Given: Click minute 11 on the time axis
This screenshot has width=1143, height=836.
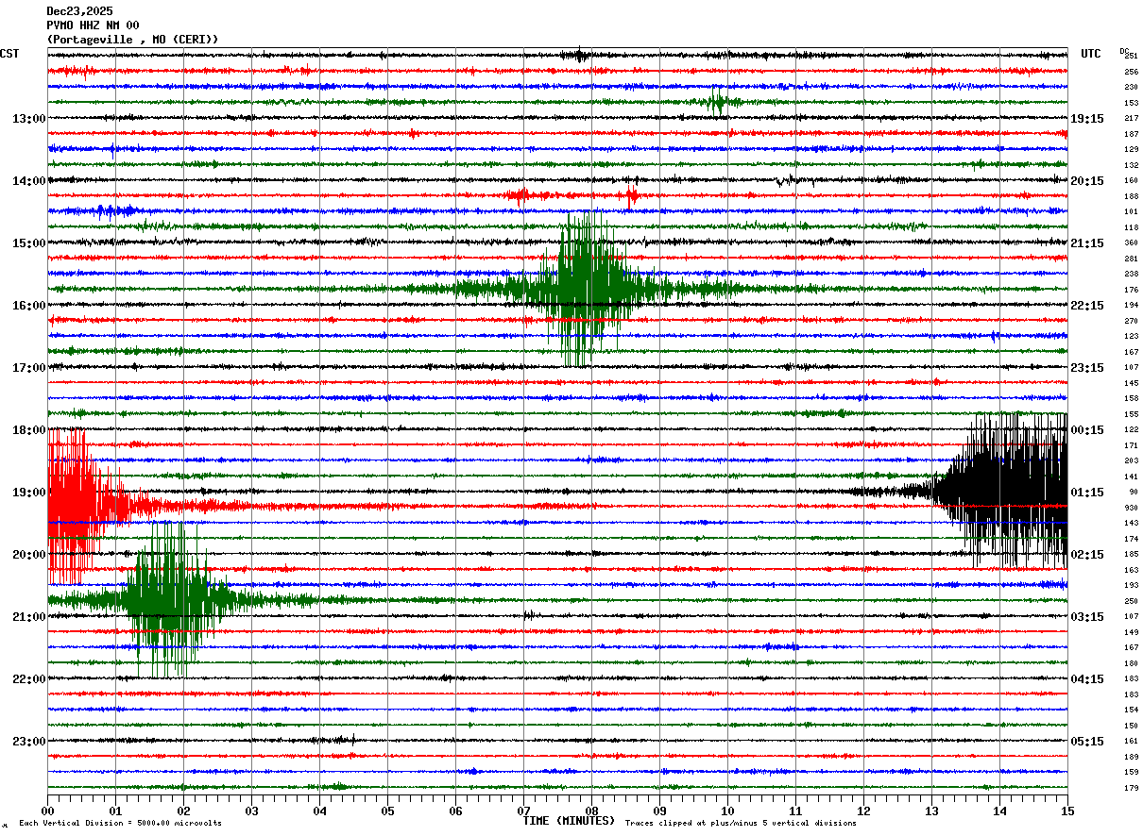Looking at the screenshot, I should (795, 811).
